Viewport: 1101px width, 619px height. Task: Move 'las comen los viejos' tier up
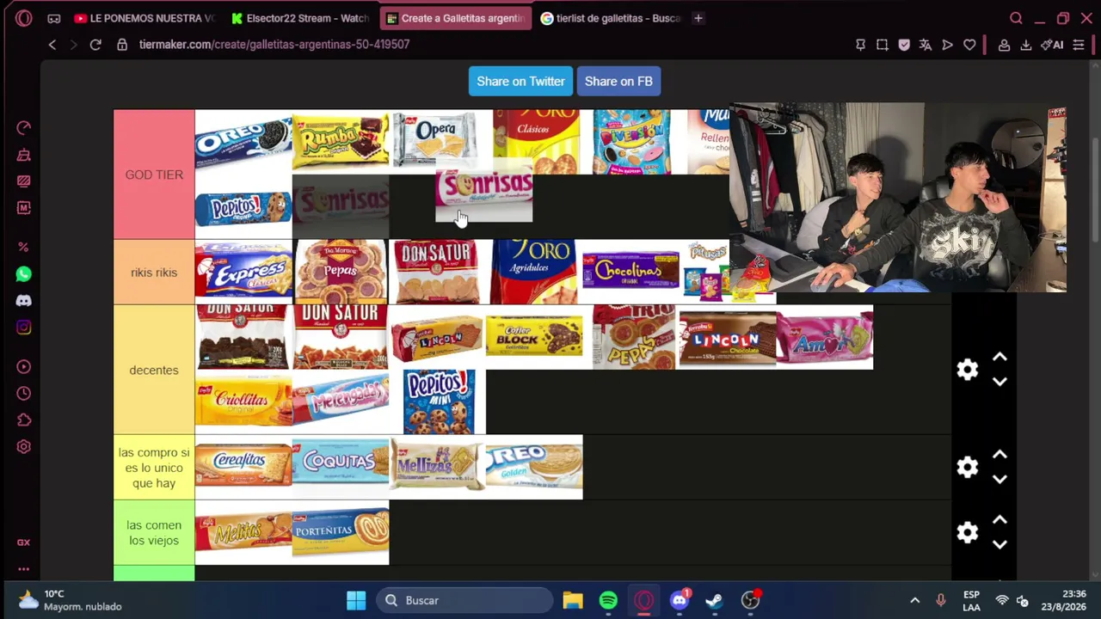coord(1000,520)
